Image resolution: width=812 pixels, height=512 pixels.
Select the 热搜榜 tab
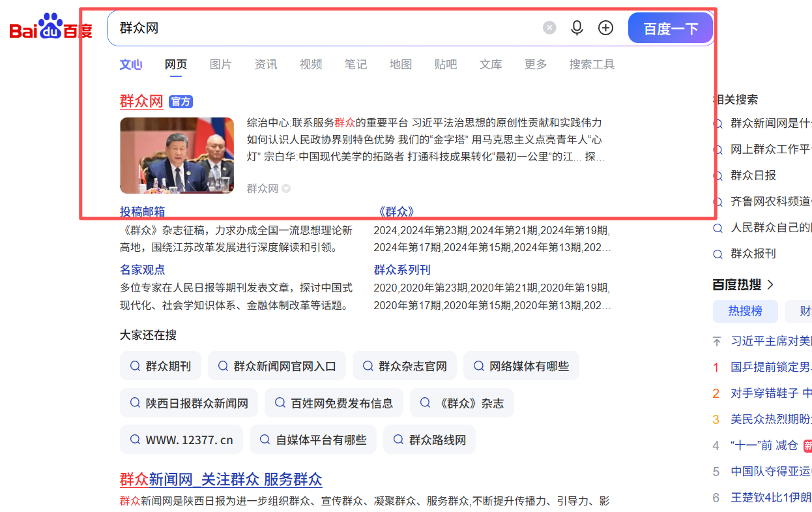pyautogui.click(x=746, y=311)
